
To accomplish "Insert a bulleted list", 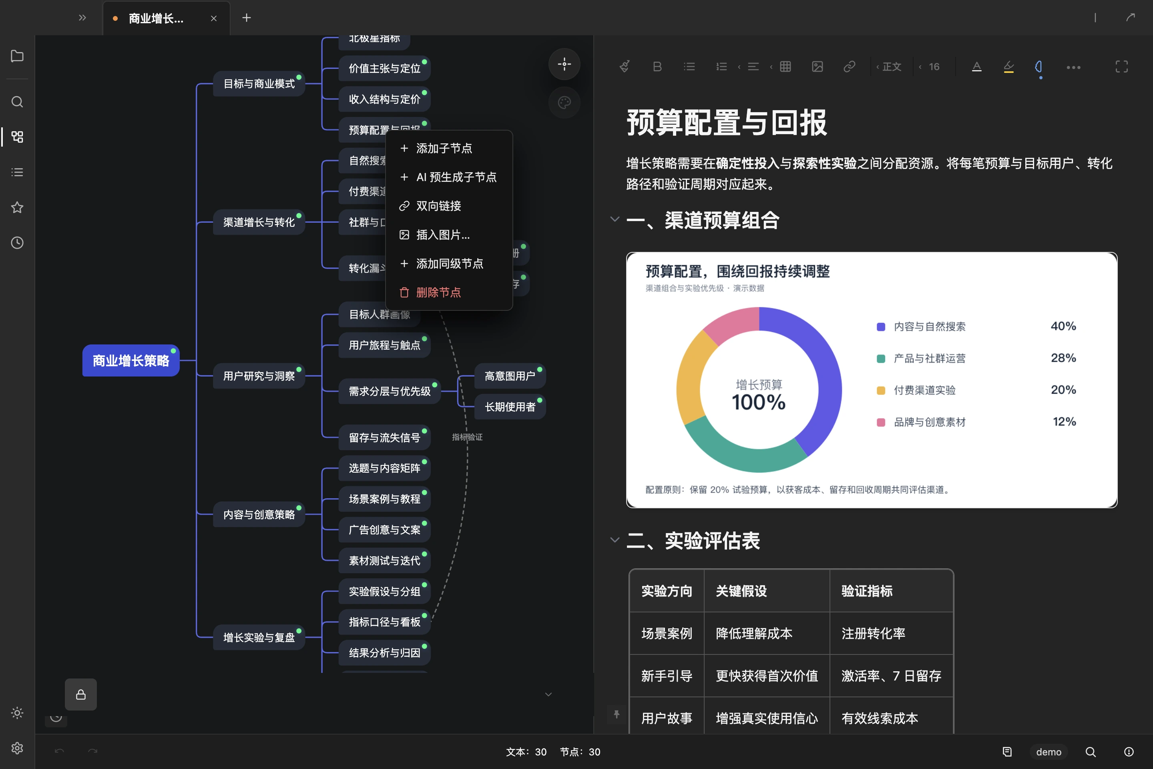I will pos(689,67).
